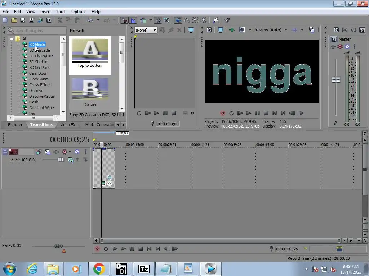Image resolution: width=369 pixels, height=276 pixels.
Task: Open Interactive Tutorials icon
Action: tap(215, 20)
